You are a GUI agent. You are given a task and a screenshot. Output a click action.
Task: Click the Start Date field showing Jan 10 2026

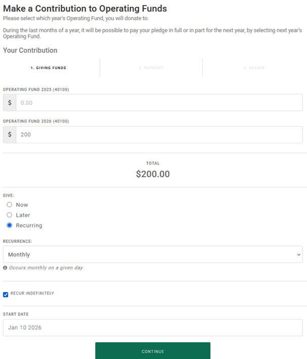pyautogui.click(x=152, y=328)
